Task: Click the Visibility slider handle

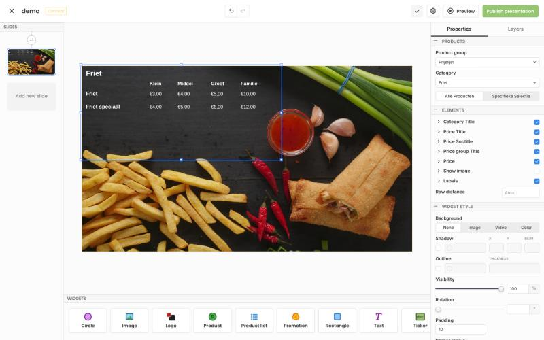Action: click(501, 288)
